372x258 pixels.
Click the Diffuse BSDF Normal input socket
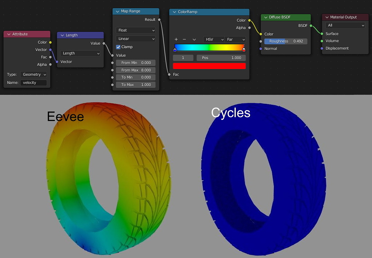point(261,49)
